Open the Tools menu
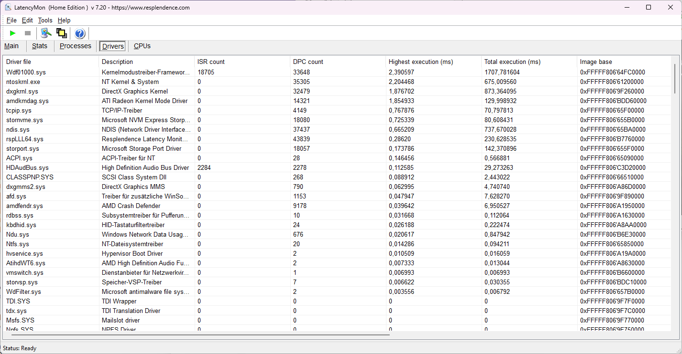682x354 pixels. (45, 21)
